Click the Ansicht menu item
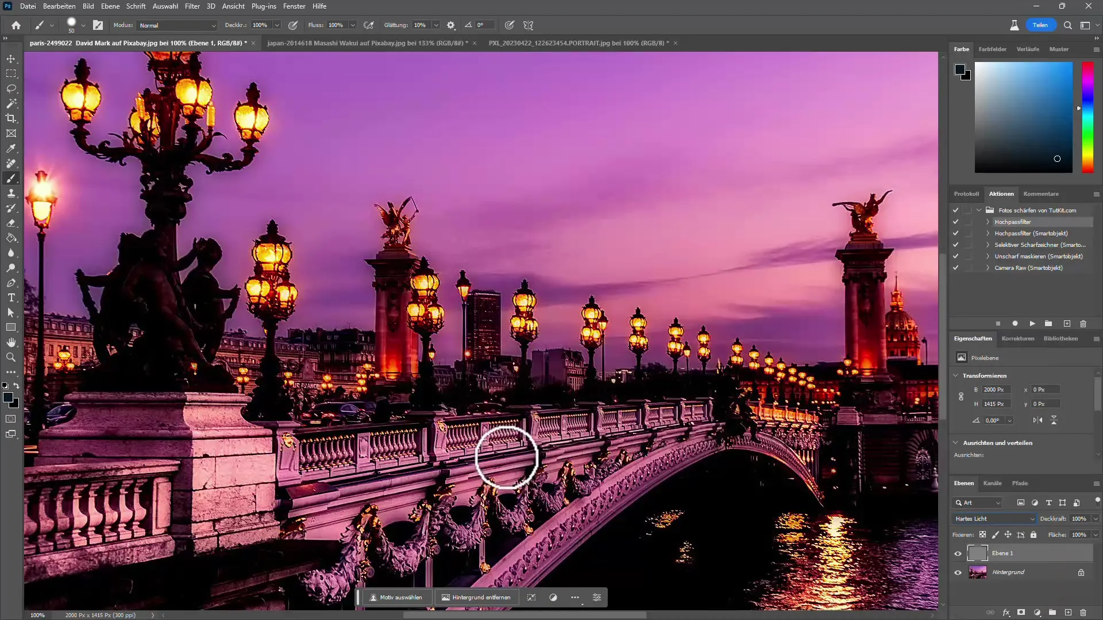 coord(234,6)
